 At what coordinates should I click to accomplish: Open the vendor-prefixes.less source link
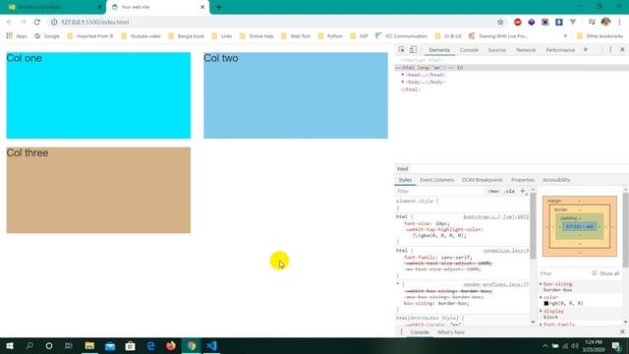point(495,284)
